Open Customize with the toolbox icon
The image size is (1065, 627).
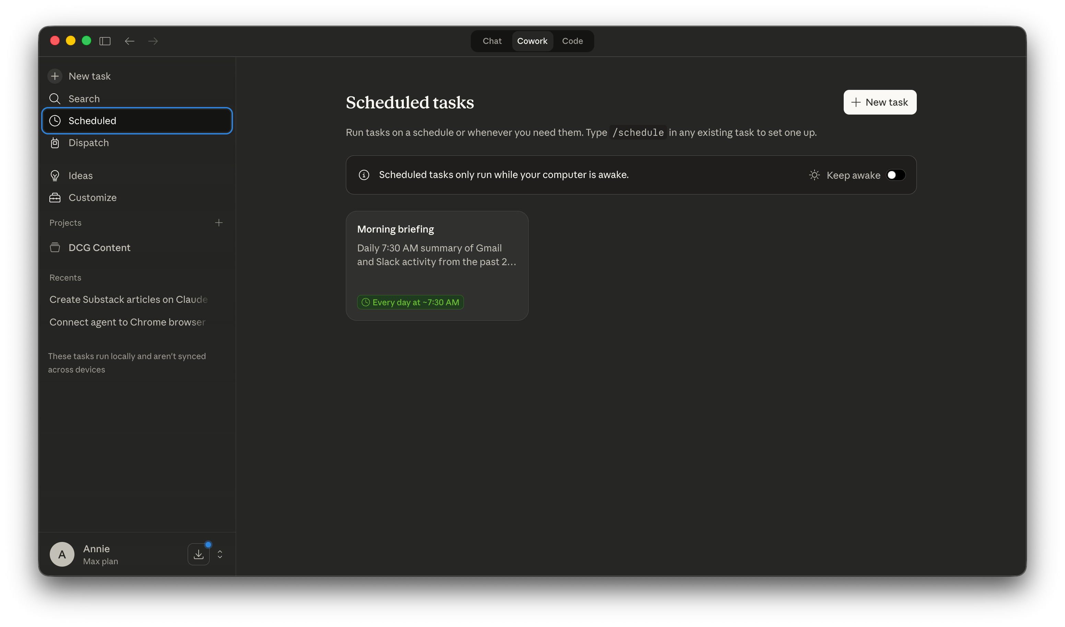(55, 197)
